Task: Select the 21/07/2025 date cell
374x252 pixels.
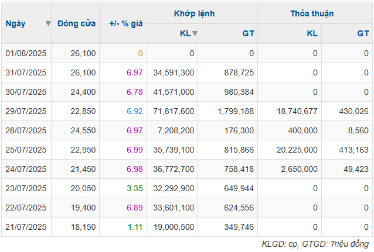Action: tap(26, 227)
